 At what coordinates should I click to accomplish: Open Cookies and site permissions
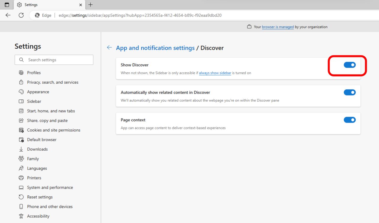click(54, 130)
